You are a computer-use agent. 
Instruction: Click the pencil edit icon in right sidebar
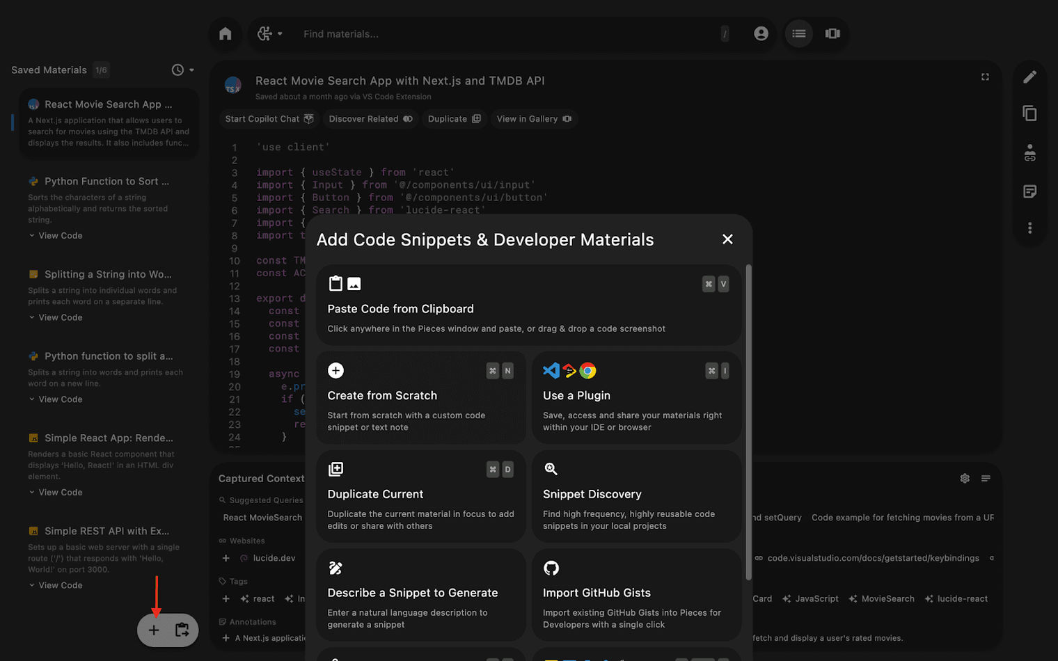(1029, 77)
